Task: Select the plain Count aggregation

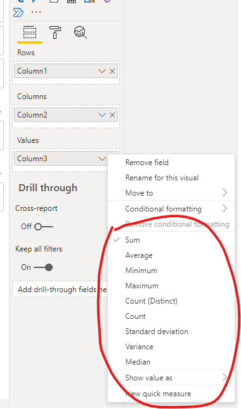Action: [x=171, y=316]
